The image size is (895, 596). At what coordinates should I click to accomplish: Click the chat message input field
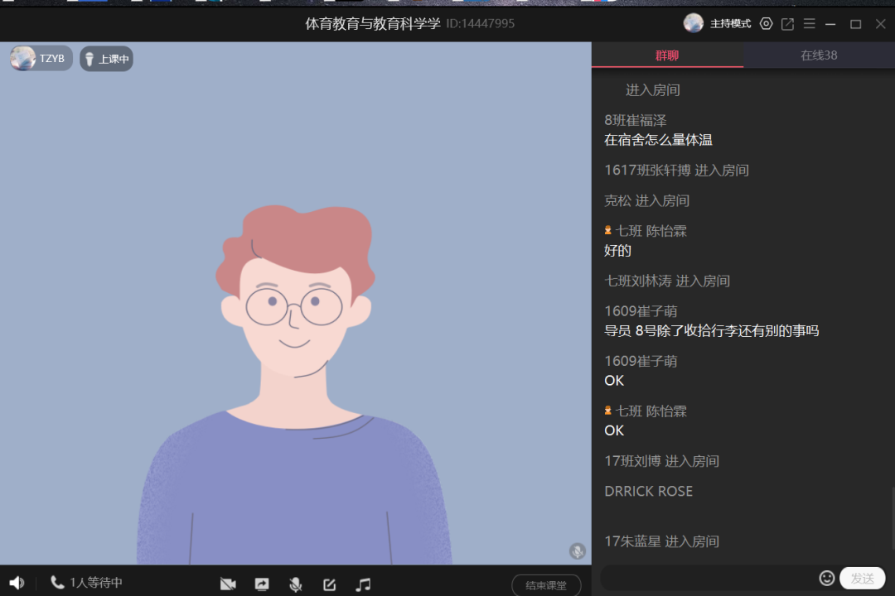point(709,578)
